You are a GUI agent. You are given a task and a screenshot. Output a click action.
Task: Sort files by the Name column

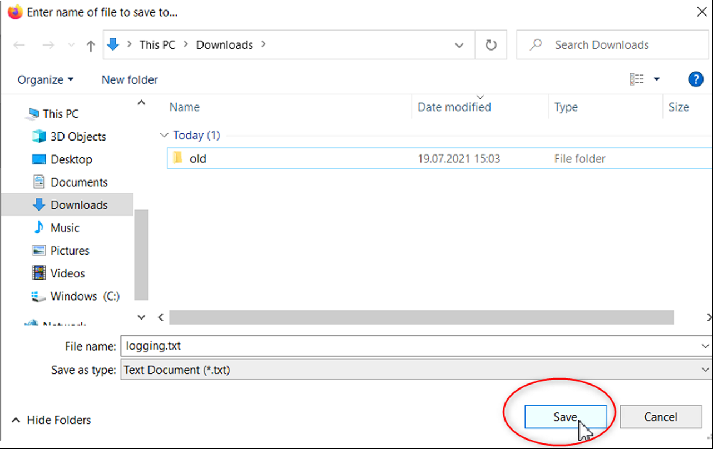[x=185, y=107]
